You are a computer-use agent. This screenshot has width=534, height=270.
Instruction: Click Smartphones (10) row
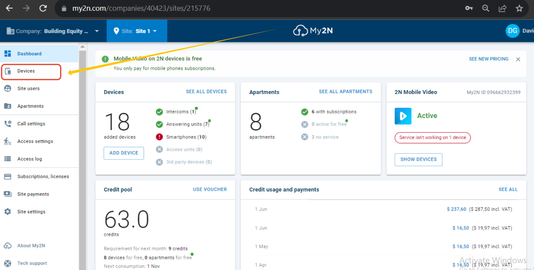coord(181,137)
